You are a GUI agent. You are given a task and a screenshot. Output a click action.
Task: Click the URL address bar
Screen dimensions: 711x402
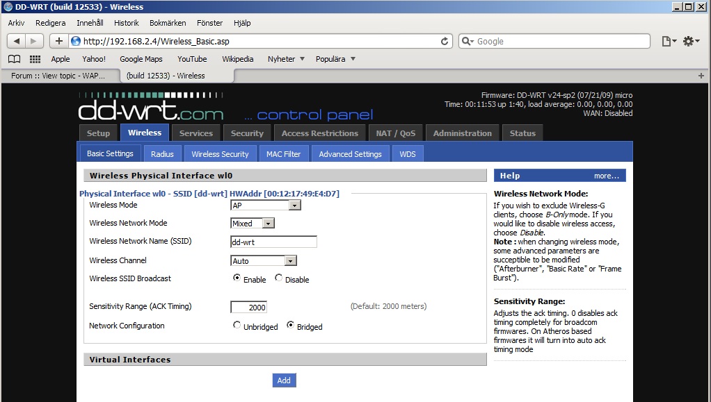tap(259, 41)
